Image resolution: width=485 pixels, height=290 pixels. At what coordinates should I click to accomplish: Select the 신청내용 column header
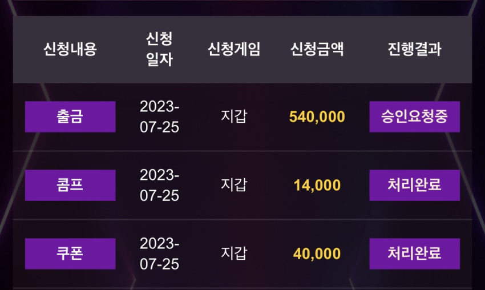[x=70, y=49]
